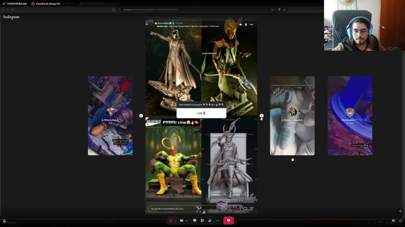Toggle fullscreen icon at bottom right corner
Image resolution: width=405 pixels, height=227 pixels.
(x=401, y=221)
